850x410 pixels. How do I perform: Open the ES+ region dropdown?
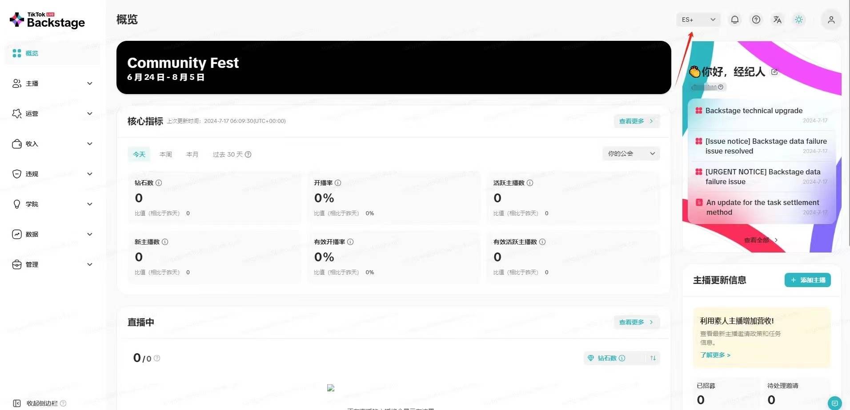tap(698, 20)
